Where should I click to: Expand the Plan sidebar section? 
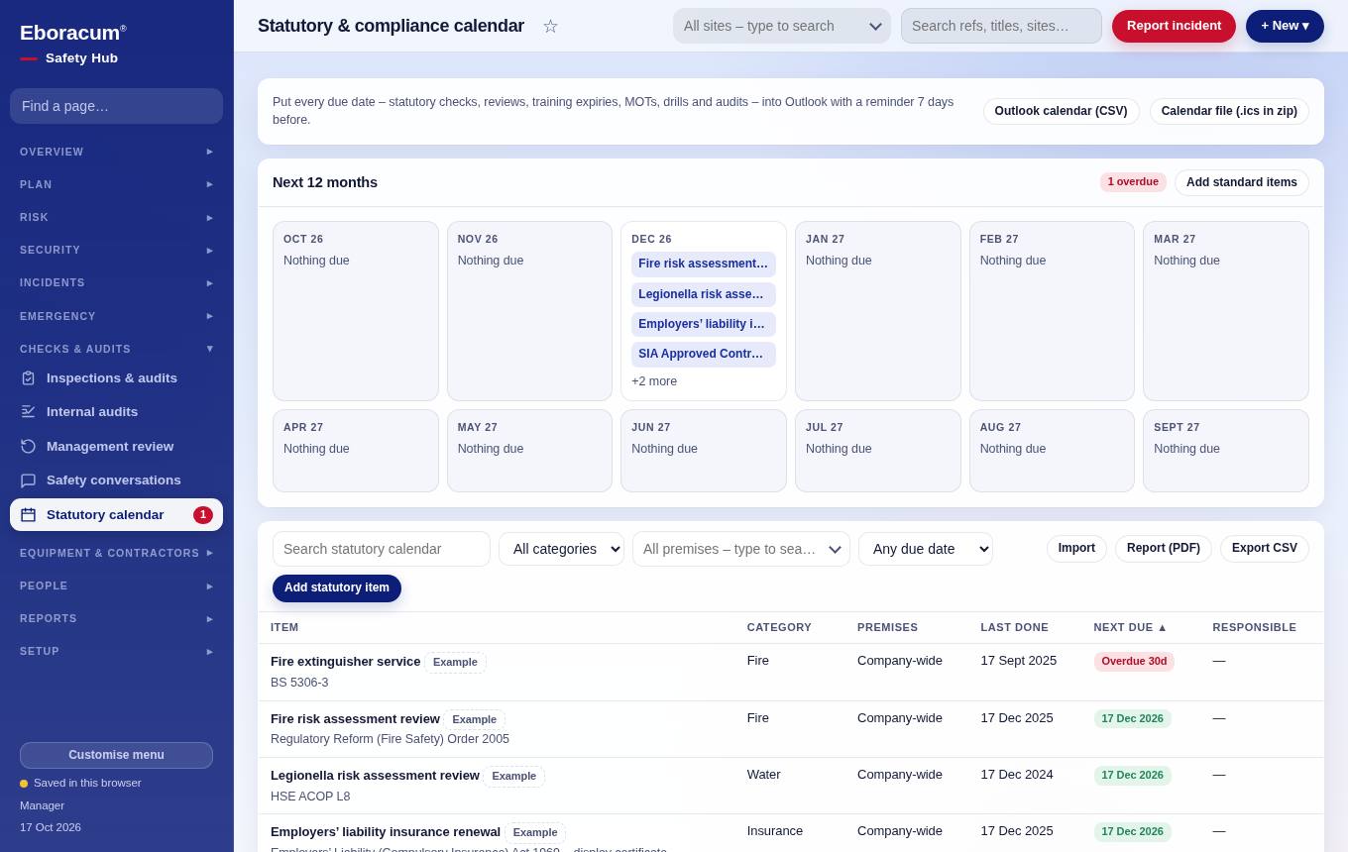116,184
